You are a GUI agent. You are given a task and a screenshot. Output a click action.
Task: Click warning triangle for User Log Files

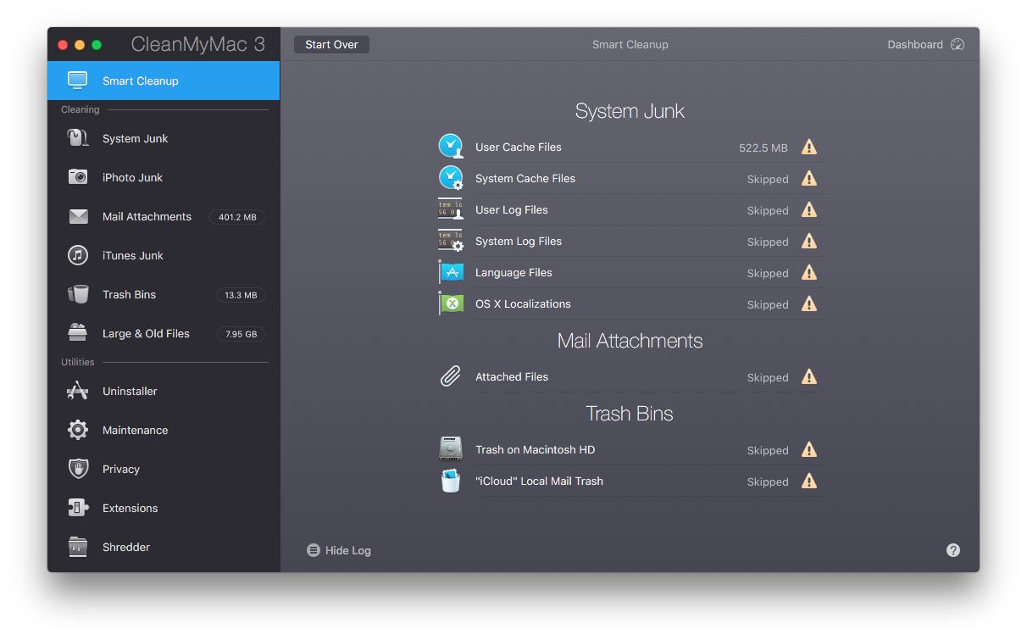point(809,210)
